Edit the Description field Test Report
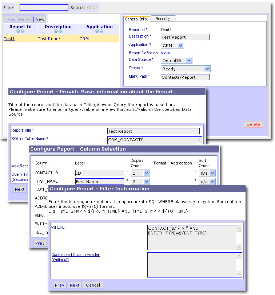Viewport: 275px width, 295px height. point(185,37)
